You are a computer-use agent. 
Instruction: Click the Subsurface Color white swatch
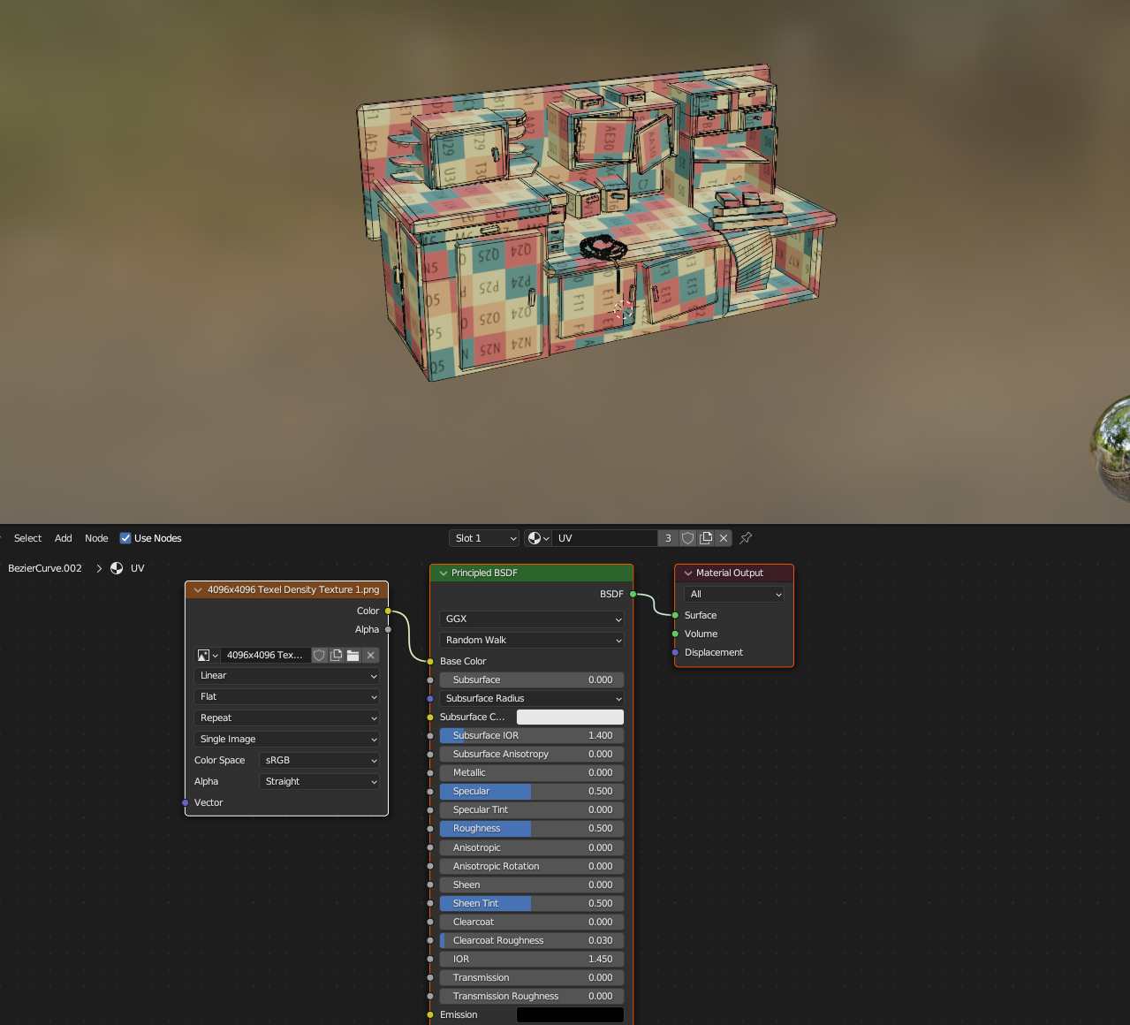tap(570, 717)
